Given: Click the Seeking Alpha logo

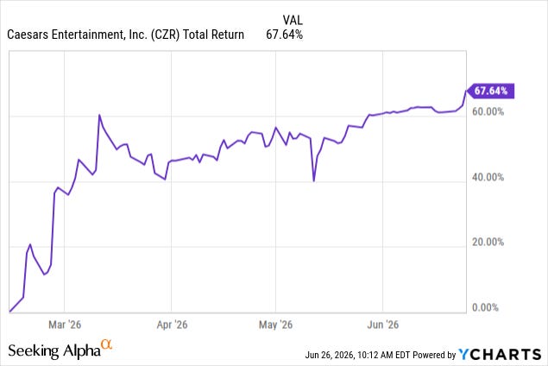Looking at the screenshot, I should click(x=60, y=350).
